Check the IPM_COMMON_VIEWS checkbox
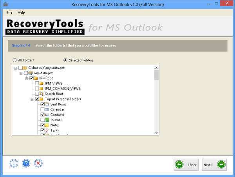The width and height of the screenshot is (235, 177). [x=37, y=89]
